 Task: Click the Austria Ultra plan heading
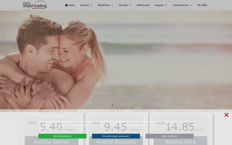pyautogui.click(x=180, y=142)
